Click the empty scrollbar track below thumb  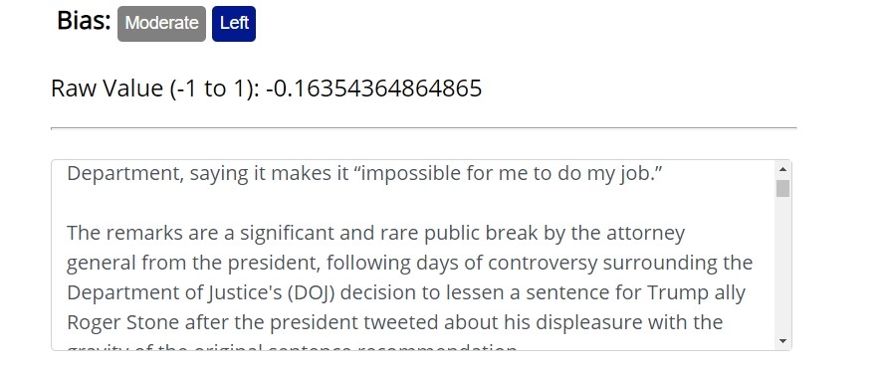click(x=782, y=265)
